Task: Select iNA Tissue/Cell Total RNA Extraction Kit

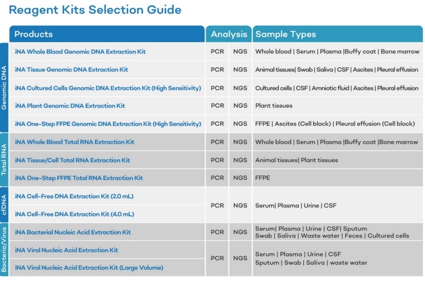Action: 72,160
